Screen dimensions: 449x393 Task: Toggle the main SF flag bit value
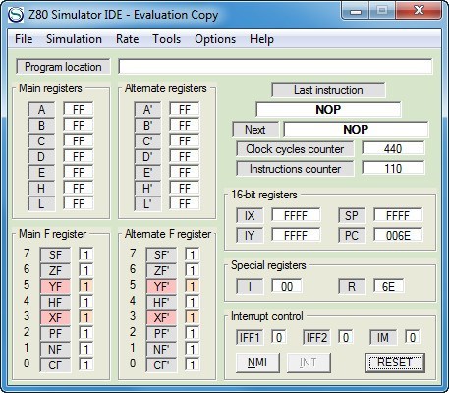coord(86,254)
